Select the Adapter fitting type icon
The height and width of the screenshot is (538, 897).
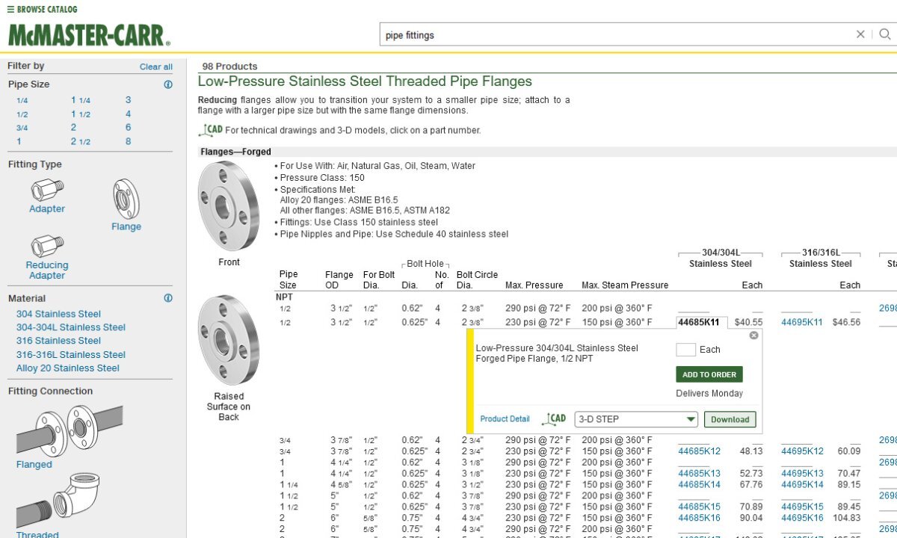click(x=47, y=189)
